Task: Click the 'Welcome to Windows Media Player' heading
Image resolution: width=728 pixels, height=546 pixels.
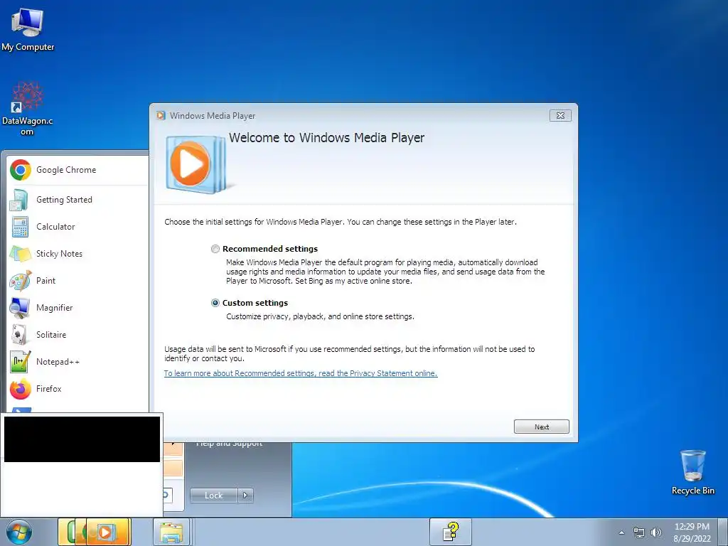Action: 326,138
